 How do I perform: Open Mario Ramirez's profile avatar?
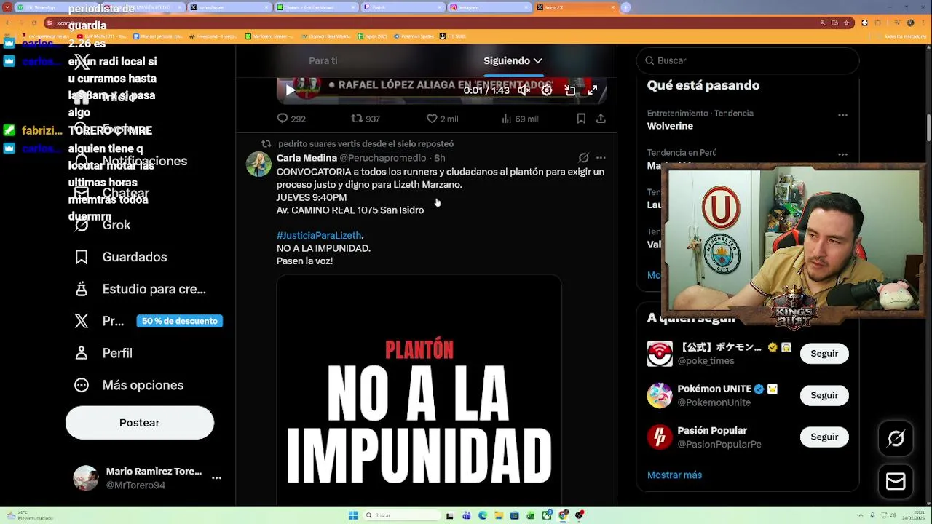pos(86,478)
